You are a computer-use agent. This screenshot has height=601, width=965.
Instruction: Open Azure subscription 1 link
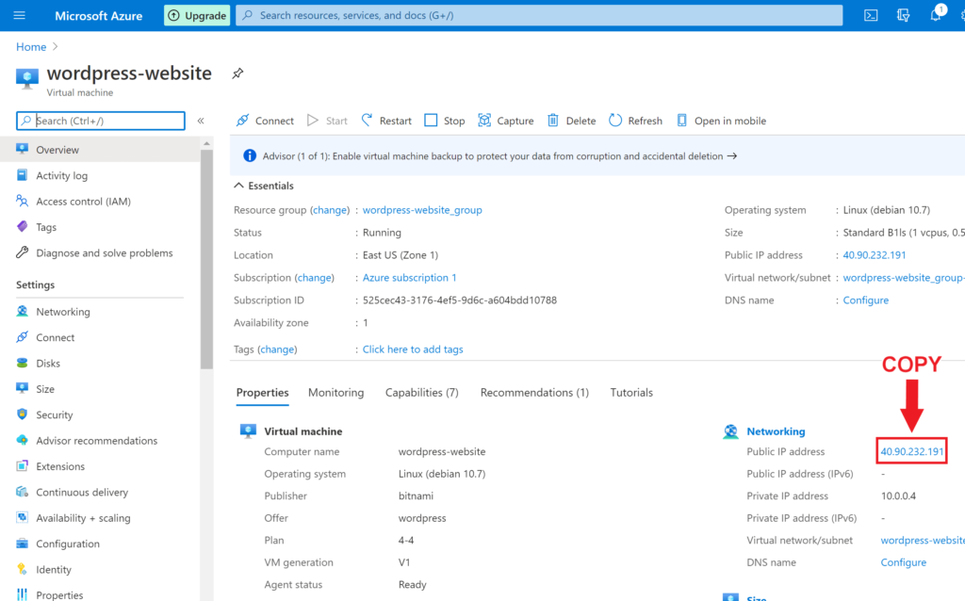[x=409, y=278]
